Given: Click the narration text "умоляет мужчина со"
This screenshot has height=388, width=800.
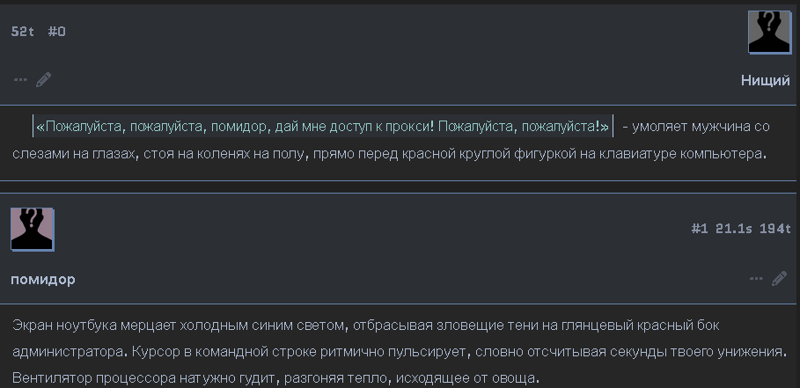Looking at the screenshot, I should (x=701, y=127).
